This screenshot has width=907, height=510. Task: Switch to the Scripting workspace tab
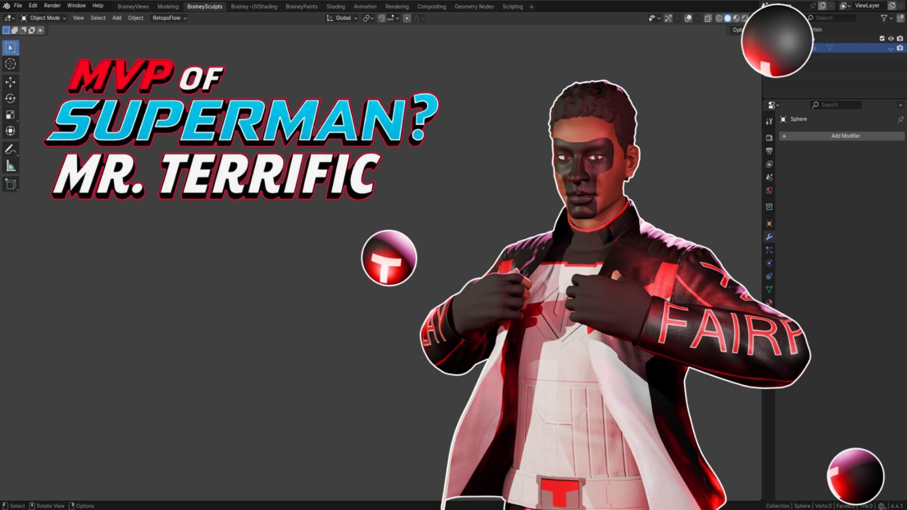click(513, 6)
